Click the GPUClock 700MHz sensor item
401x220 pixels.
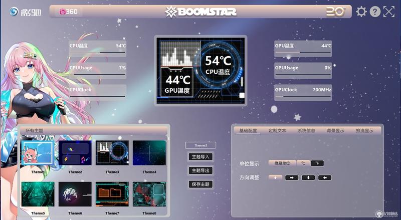point(303,92)
